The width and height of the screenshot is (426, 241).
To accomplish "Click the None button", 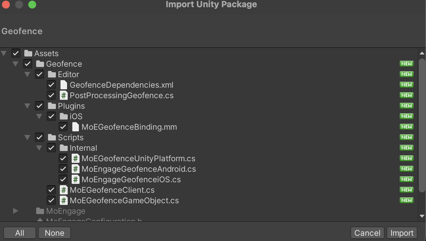I will click(55, 233).
